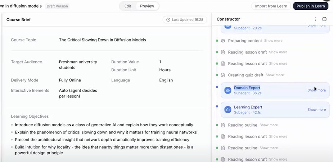333x162 pixels.
Task: Click the quiz icon beside Creating quiz draft
Action: pyautogui.click(x=223, y=75)
